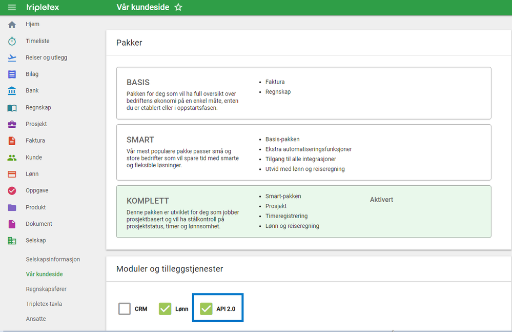Click 'Tilgang til alle integrasjoner' bullet
The image size is (512, 332).
tap(300, 159)
